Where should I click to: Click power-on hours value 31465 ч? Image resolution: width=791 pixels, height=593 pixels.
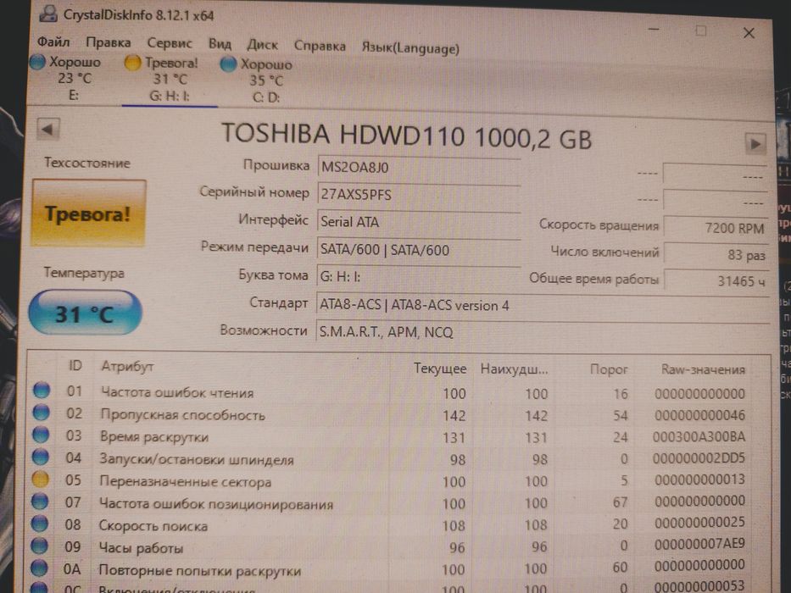tap(715, 281)
